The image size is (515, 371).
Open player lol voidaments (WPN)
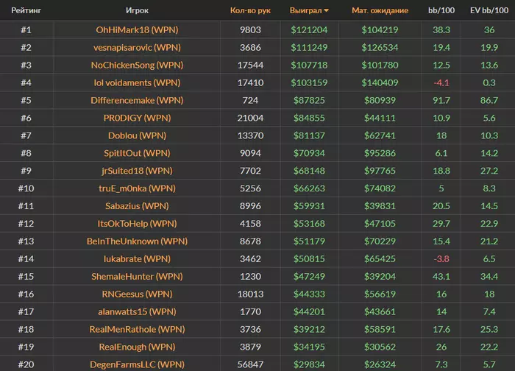(137, 82)
